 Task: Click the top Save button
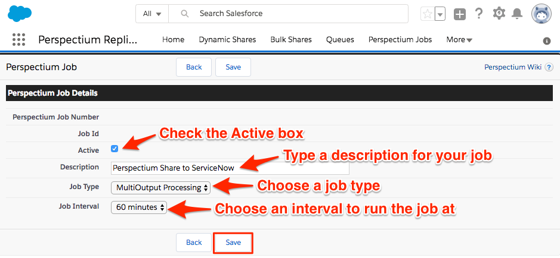[x=233, y=67]
